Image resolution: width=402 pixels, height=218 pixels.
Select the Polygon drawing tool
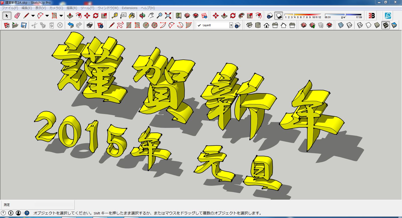click(155, 25)
